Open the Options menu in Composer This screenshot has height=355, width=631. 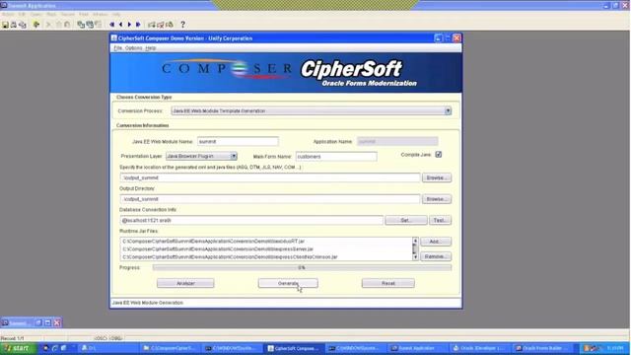pos(134,48)
